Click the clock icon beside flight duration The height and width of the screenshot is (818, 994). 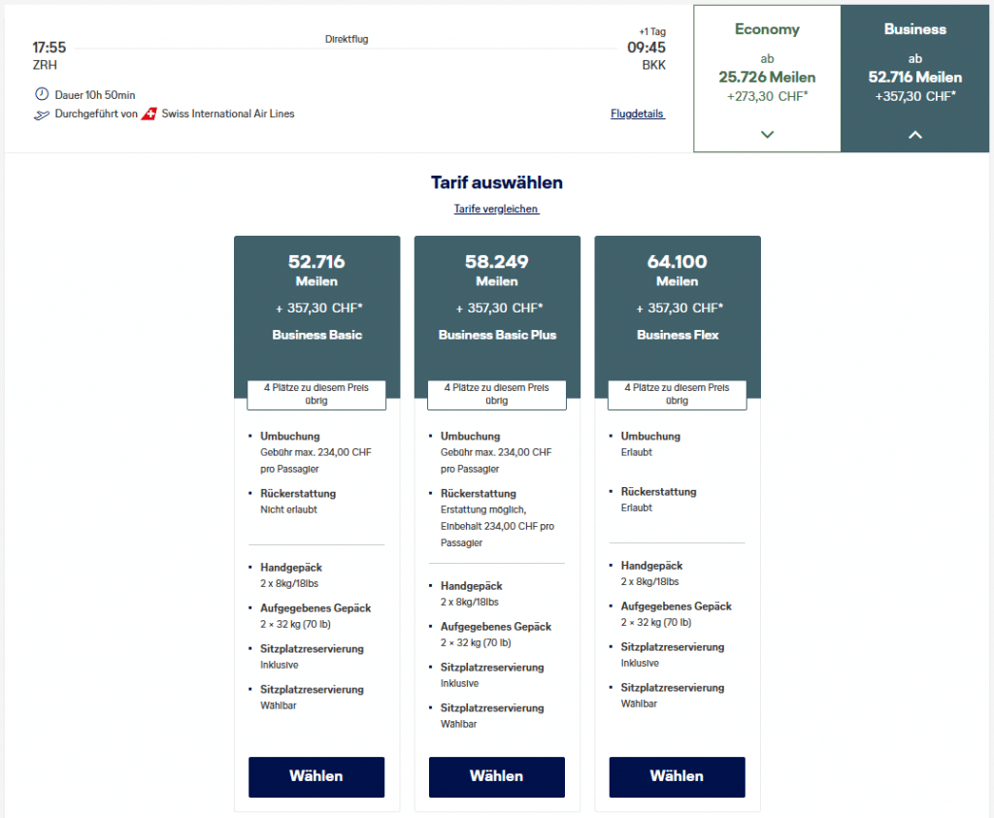click(41, 94)
